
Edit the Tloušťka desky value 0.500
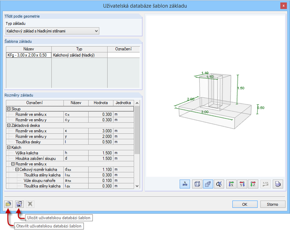tap(101, 142)
